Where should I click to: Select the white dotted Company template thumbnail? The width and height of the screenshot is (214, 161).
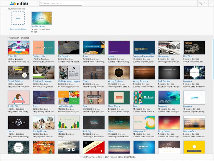[194, 98]
